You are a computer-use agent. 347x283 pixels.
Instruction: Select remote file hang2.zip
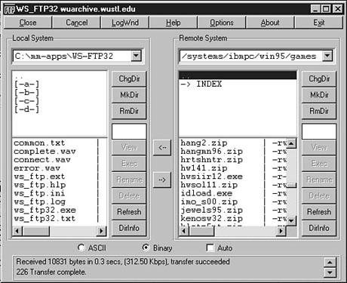(204, 143)
